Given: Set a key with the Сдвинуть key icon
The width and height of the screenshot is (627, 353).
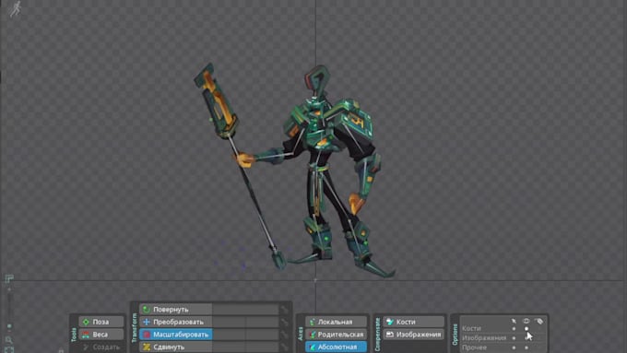Looking at the screenshot, I should [284, 347].
